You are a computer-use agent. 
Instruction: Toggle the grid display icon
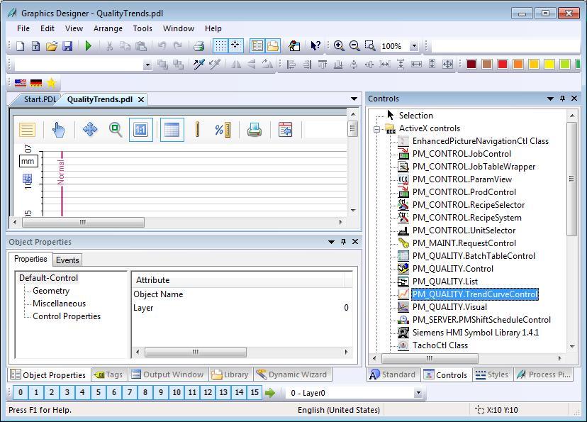(x=220, y=46)
